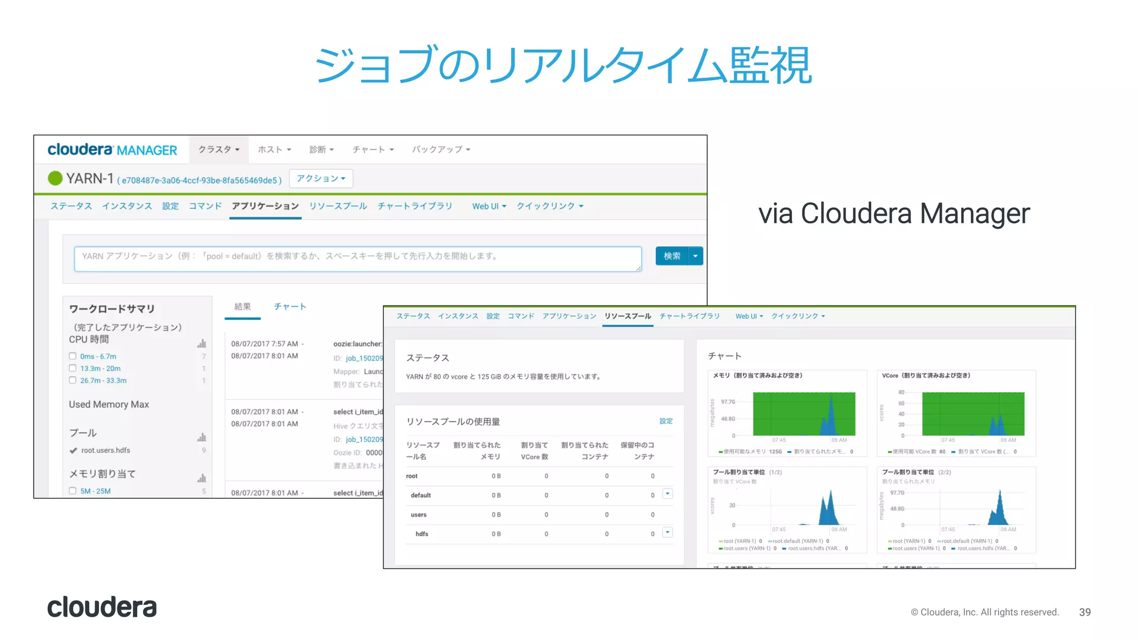Click the oozie:launcher application entry
1138x640 pixels.
click(x=358, y=344)
